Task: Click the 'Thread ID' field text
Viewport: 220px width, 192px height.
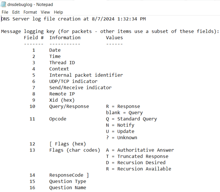Action: point(62,63)
